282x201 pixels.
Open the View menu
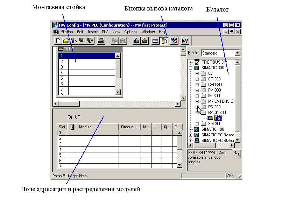[116, 32]
